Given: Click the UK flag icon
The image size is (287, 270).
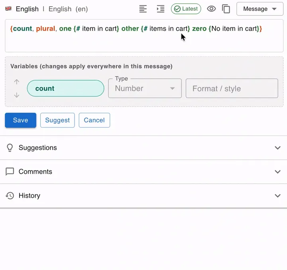Looking at the screenshot, I should click(x=8, y=9).
